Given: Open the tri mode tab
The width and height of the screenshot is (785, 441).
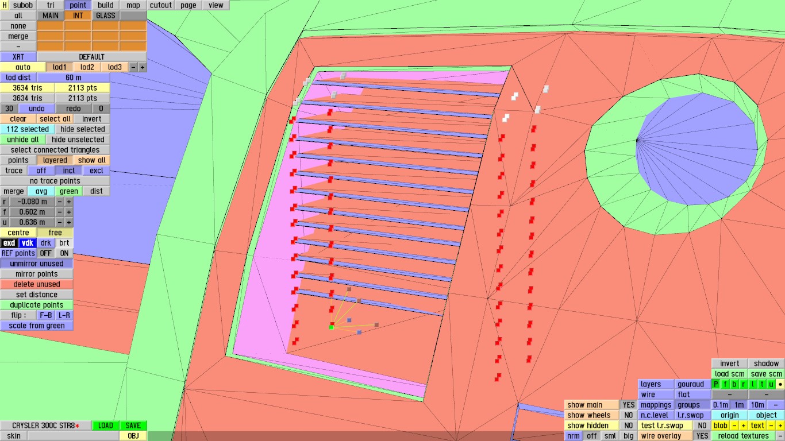Looking at the screenshot, I should coord(51,5).
